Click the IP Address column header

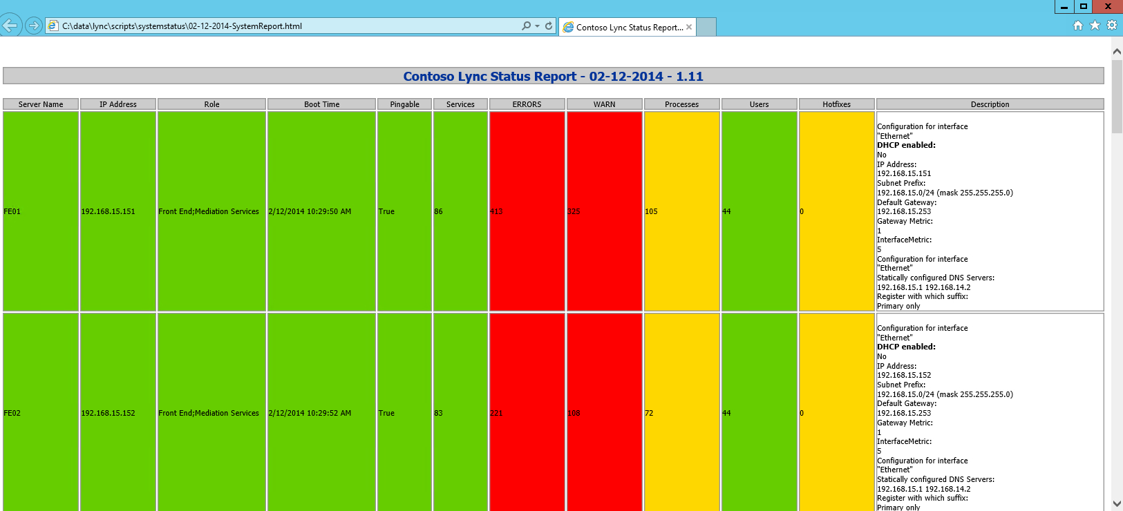[118, 104]
